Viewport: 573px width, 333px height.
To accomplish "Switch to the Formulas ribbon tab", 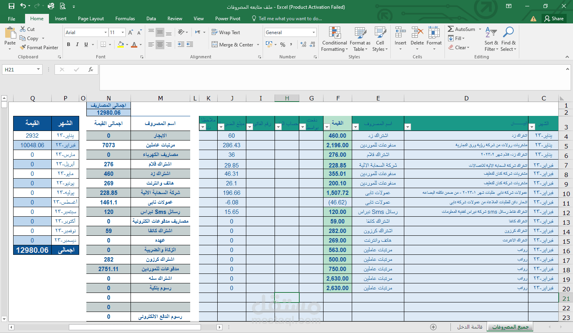I will point(125,18).
